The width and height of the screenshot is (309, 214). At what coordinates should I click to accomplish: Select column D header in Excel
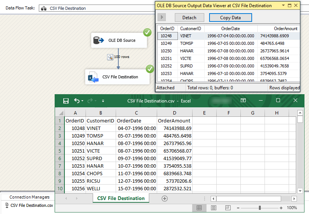174,113
